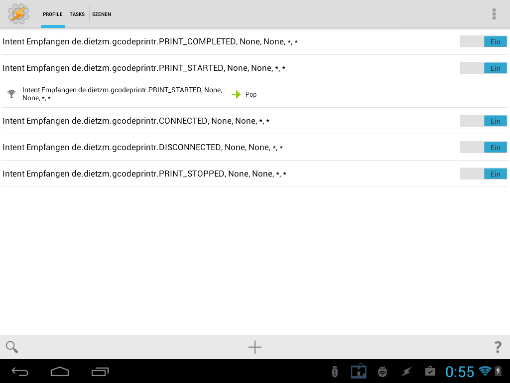510x383 pixels.
Task: Tap the trophy event icon of PRINT_STARTED context
Action: (11, 94)
